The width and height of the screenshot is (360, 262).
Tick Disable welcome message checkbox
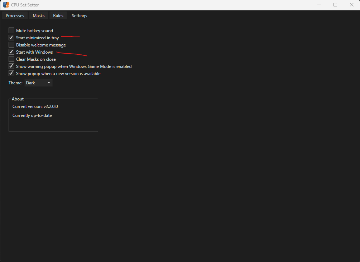tap(11, 45)
